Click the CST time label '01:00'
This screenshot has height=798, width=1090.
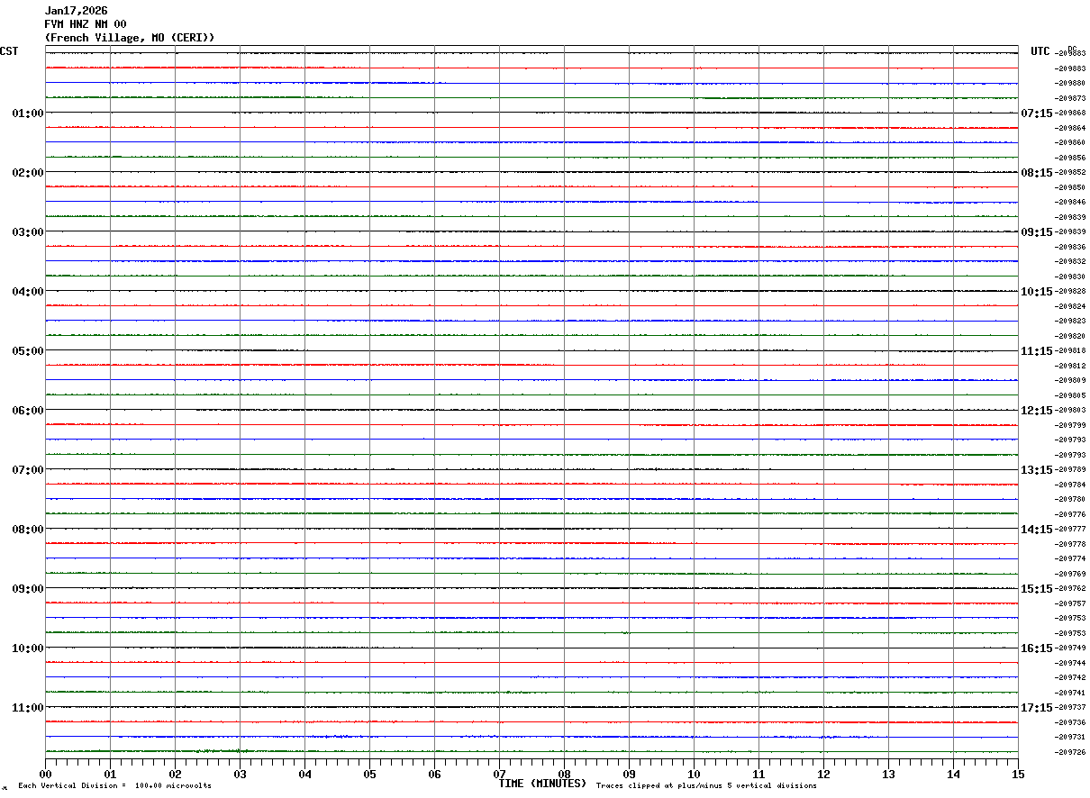[27, 113]
